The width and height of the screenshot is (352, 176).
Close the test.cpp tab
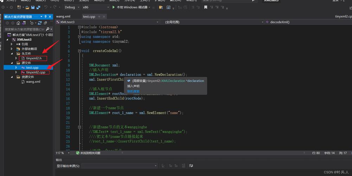coord(104,17)
